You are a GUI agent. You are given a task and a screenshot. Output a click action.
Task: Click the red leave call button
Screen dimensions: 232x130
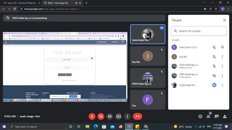pyautogui.click(x=137, y=116)
